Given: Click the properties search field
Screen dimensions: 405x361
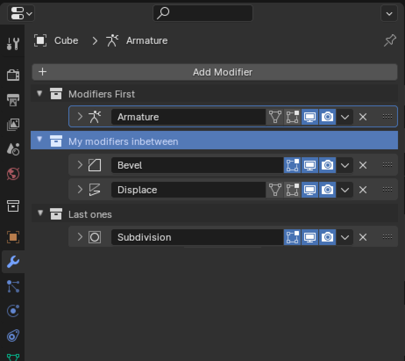Looking at the screenshot, I should point(203,13).
